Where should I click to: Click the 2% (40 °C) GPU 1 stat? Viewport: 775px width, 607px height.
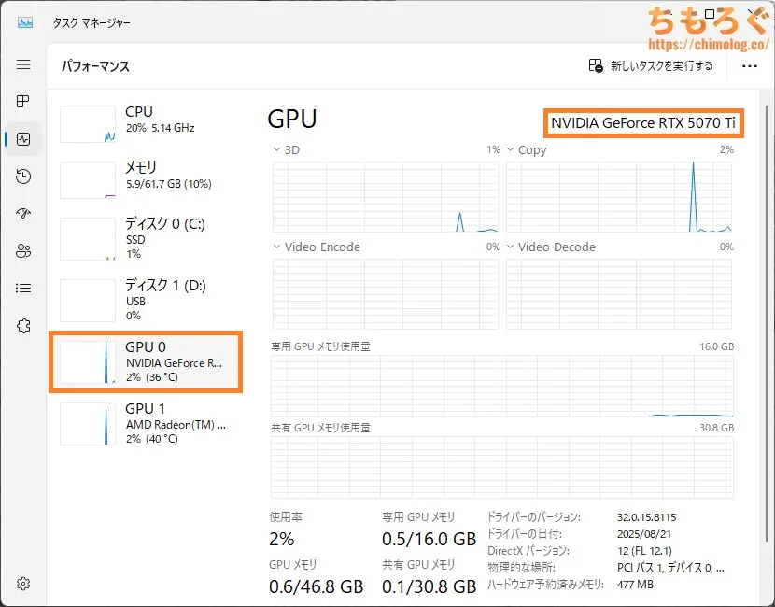point(152,439)
